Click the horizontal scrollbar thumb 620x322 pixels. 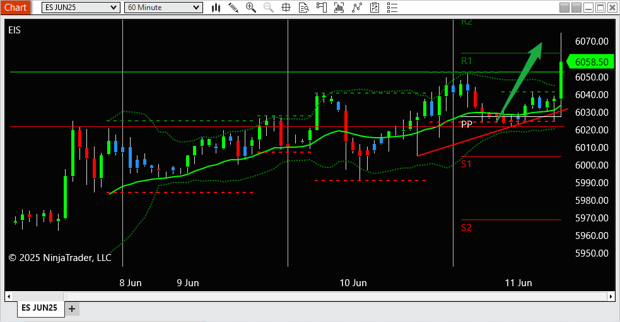coord(336,296)
